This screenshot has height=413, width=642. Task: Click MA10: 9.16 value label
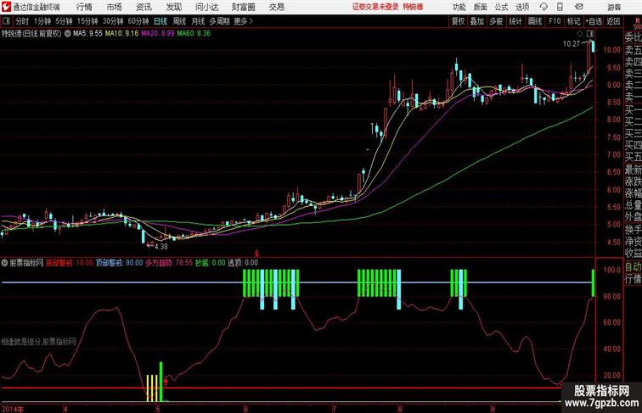(122, 34)
